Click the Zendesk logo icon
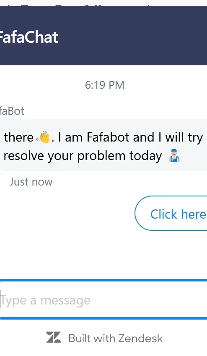The width and height of the screenshot is (207, 356). pyautogui.click(x=53, y=337)
